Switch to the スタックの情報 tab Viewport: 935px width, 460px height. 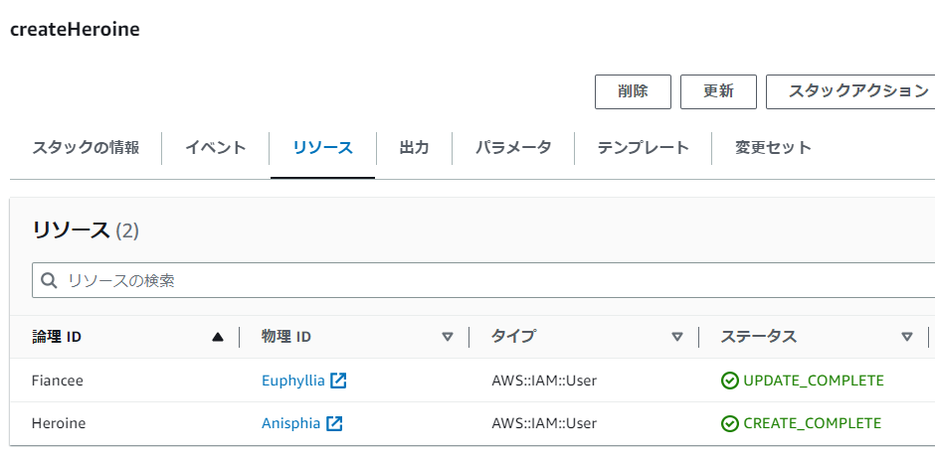[x=86, y=148]
